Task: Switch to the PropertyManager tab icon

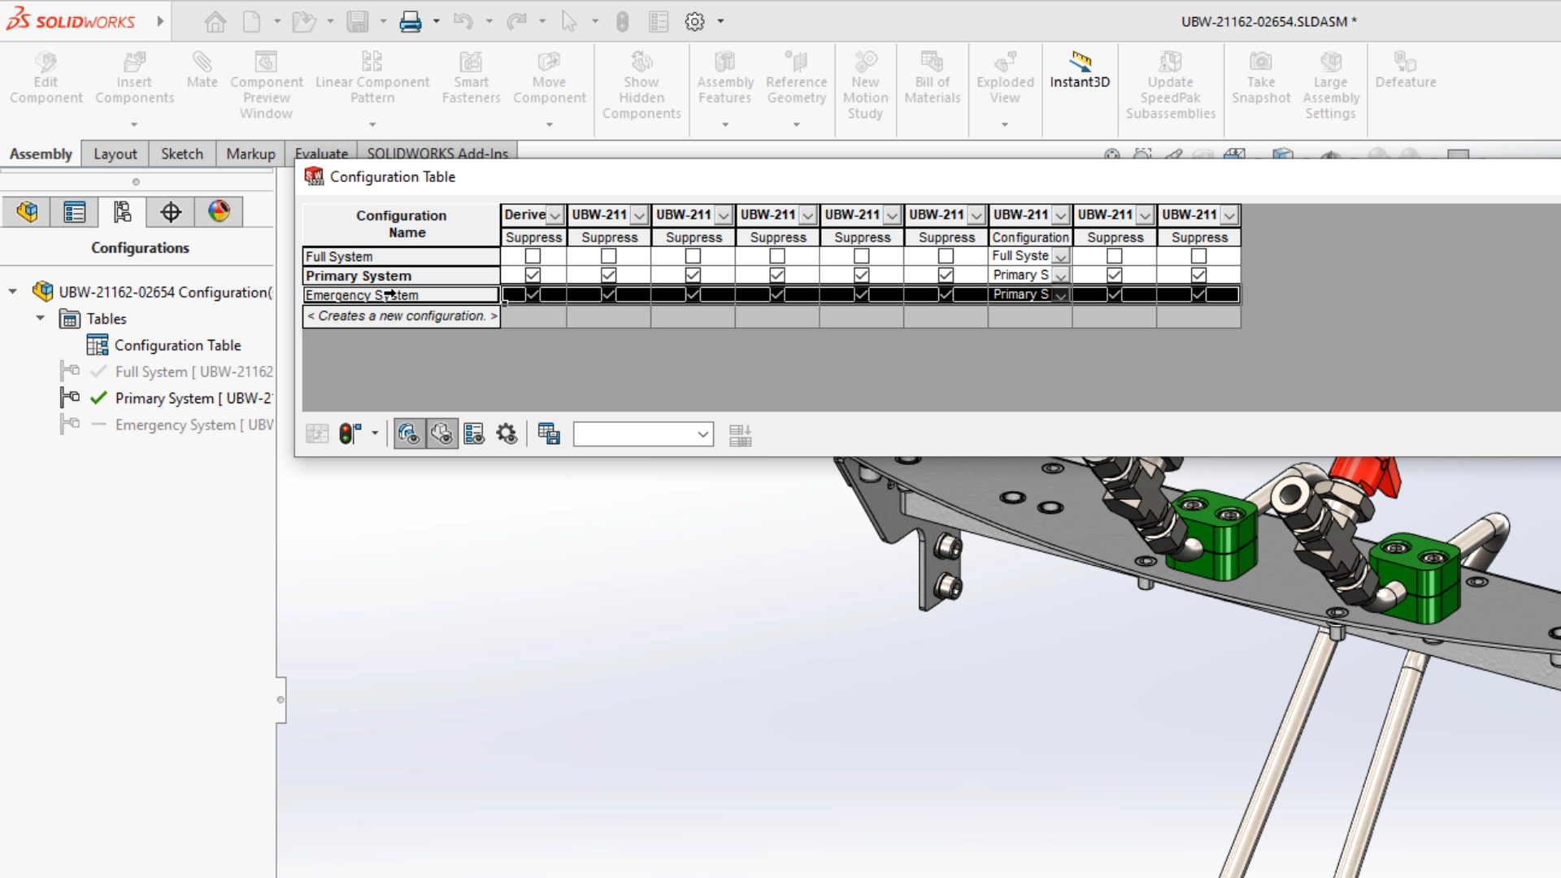Action: pyautogui.click(x=74, y=212)
